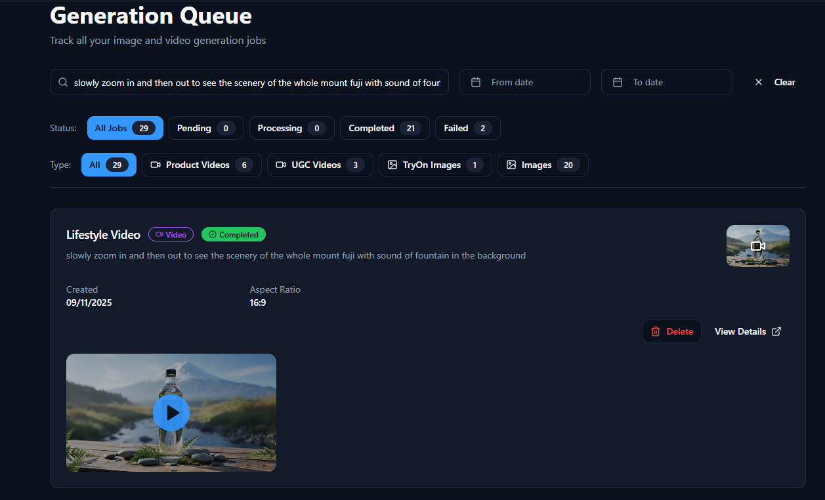Click the trash icon inside the Delete button
Viewport: 825px width, 500px height.
655,331
